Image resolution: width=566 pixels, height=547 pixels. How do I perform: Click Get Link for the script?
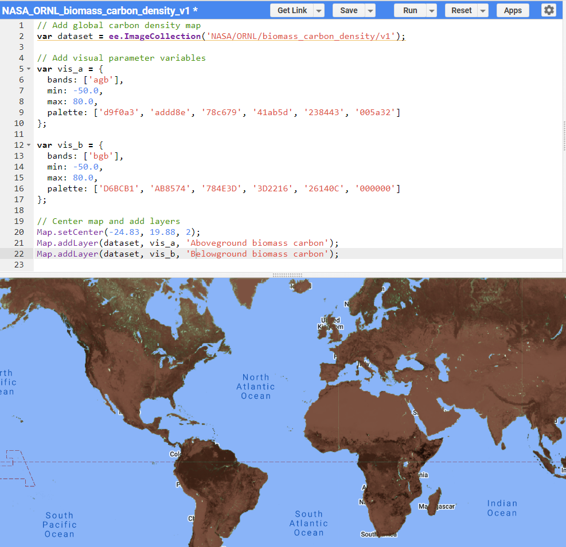pos(292,10)
